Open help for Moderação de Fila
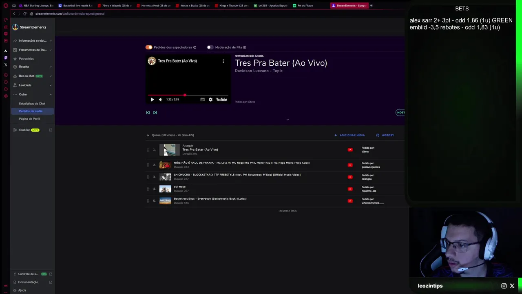This screenshot has width=522, height=294. (244, 47)
